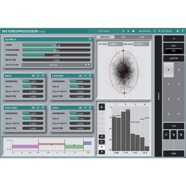186x186 pixels.
Task: Switch to the SIDE tab
Action: pos(142,37)
